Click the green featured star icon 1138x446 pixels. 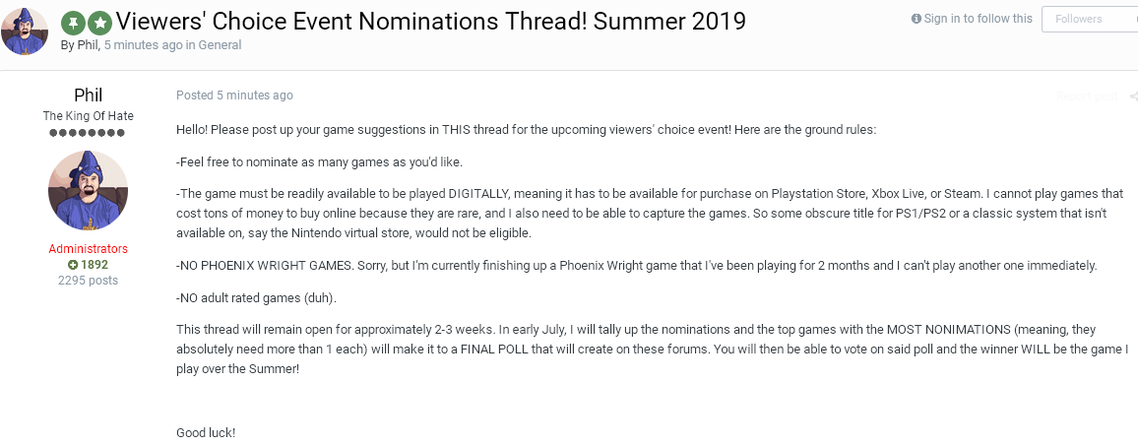100,23
